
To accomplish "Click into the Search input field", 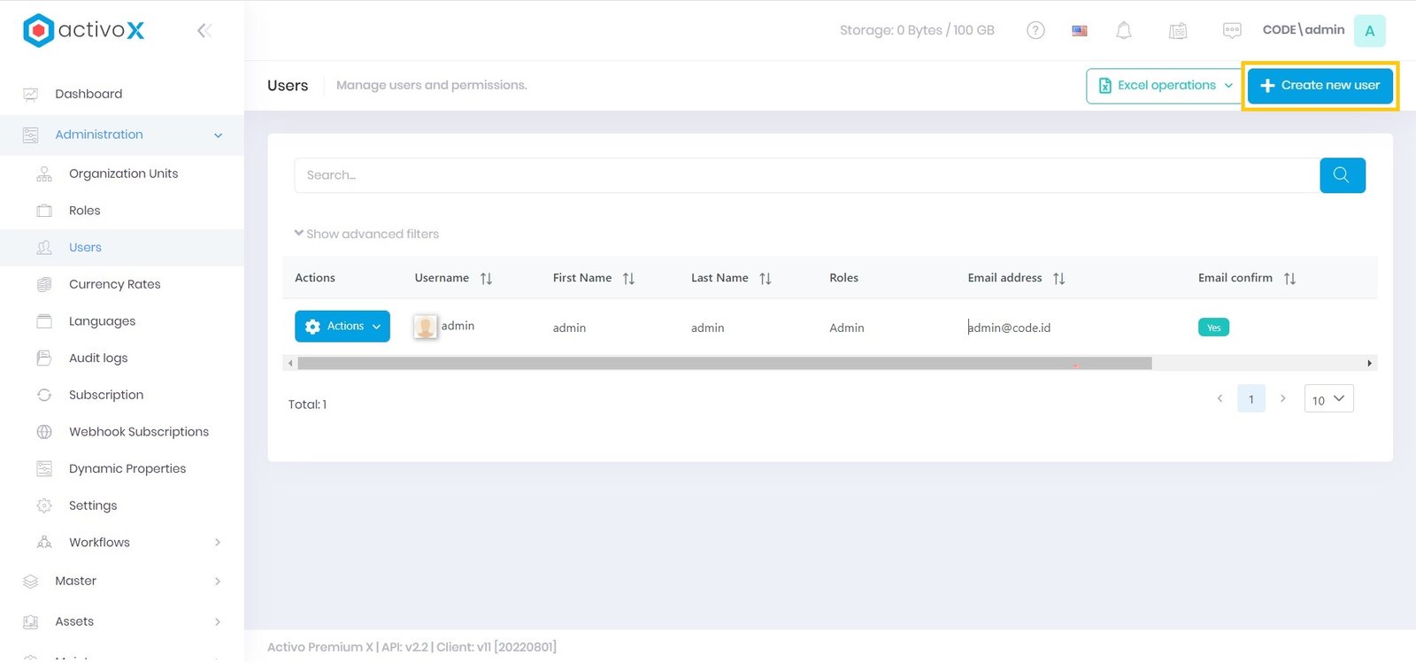I will point(805,175).
